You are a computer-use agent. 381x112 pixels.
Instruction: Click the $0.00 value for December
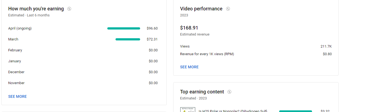coord(153,72)
